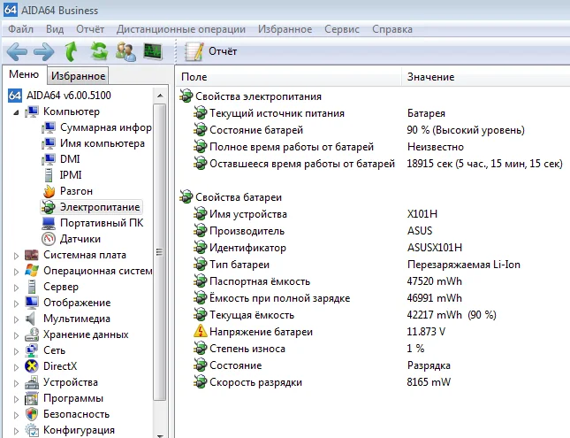Screen dimensions: 570x438
Task: Collapse the Компьютер tree node
Action: click(x=16, y=112)
